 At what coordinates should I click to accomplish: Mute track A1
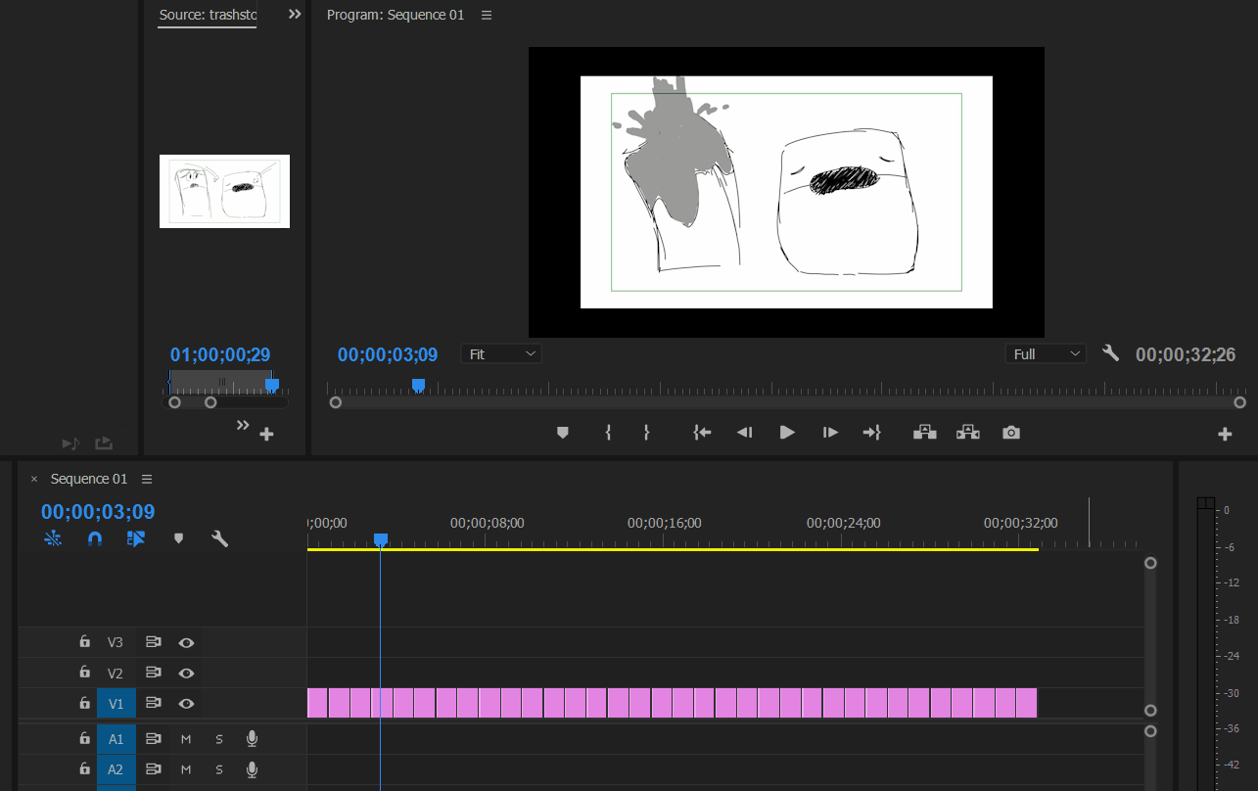186,739
